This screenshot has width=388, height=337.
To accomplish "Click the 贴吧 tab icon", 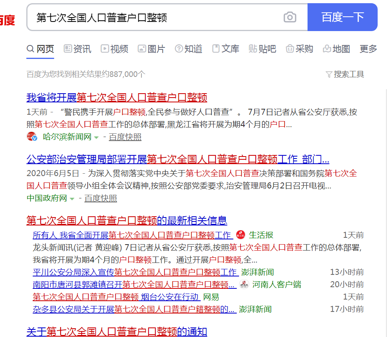I will 253,49.
